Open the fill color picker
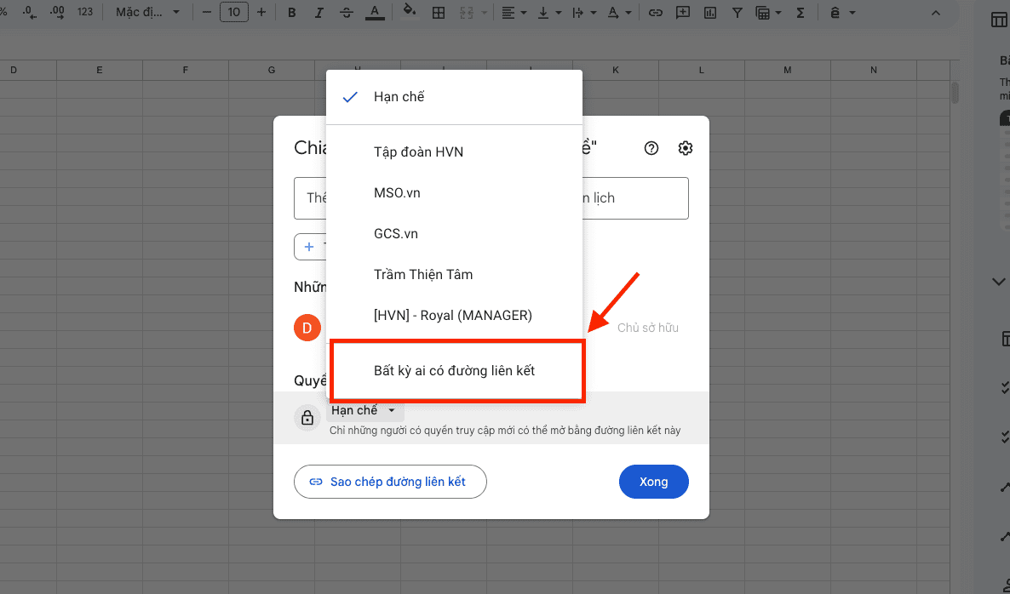Screen dimensions: 1010x594 410,13
